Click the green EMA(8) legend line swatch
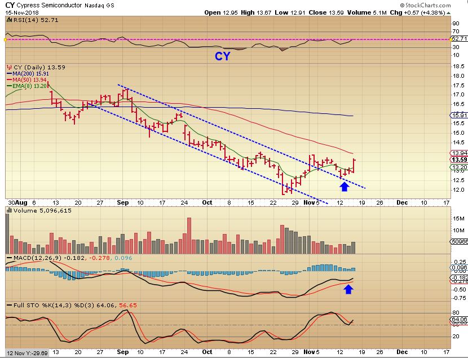 click(9, 86)
